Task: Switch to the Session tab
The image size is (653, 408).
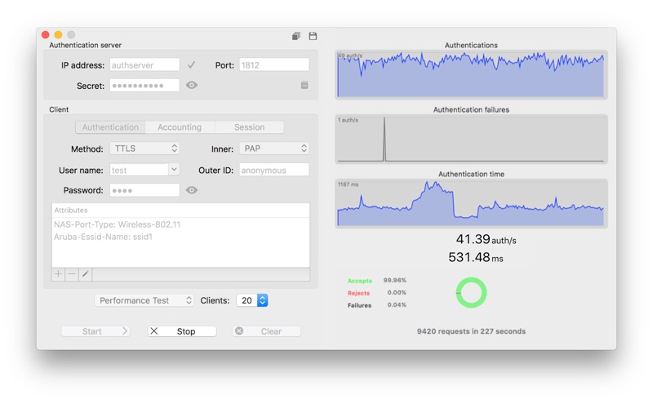Action: (249, 127)
